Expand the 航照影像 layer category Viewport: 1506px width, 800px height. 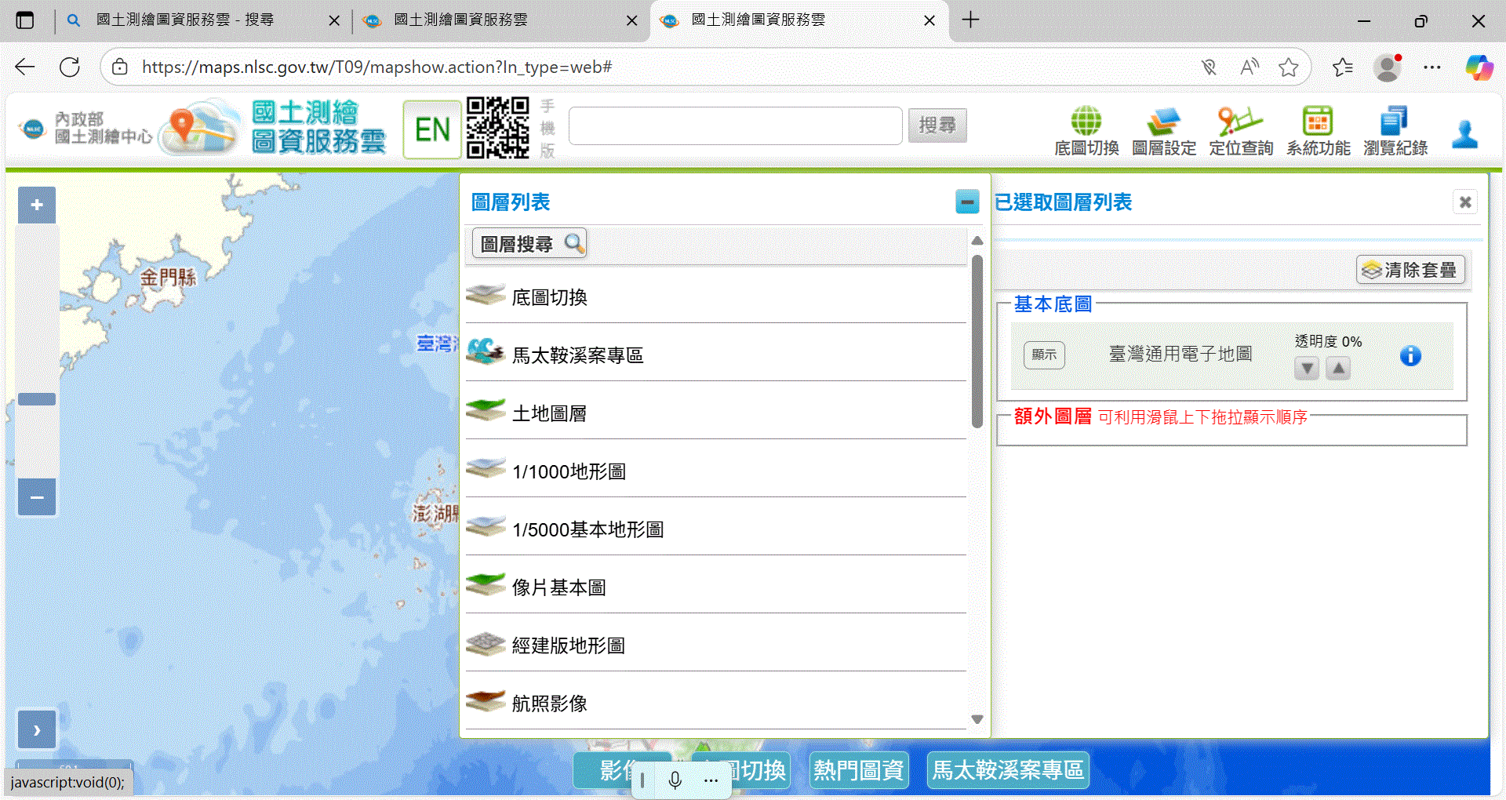[549, 703]
